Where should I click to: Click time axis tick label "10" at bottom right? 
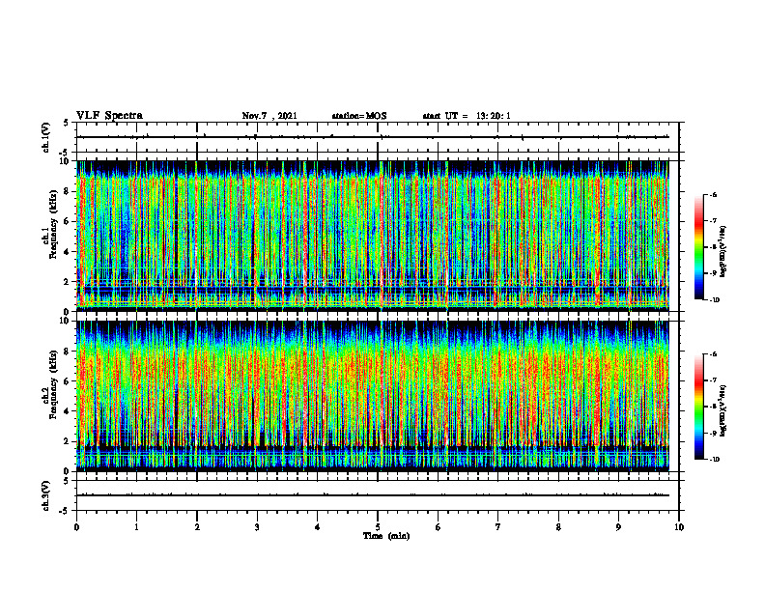pyautogui.click(x=679, y=527)
